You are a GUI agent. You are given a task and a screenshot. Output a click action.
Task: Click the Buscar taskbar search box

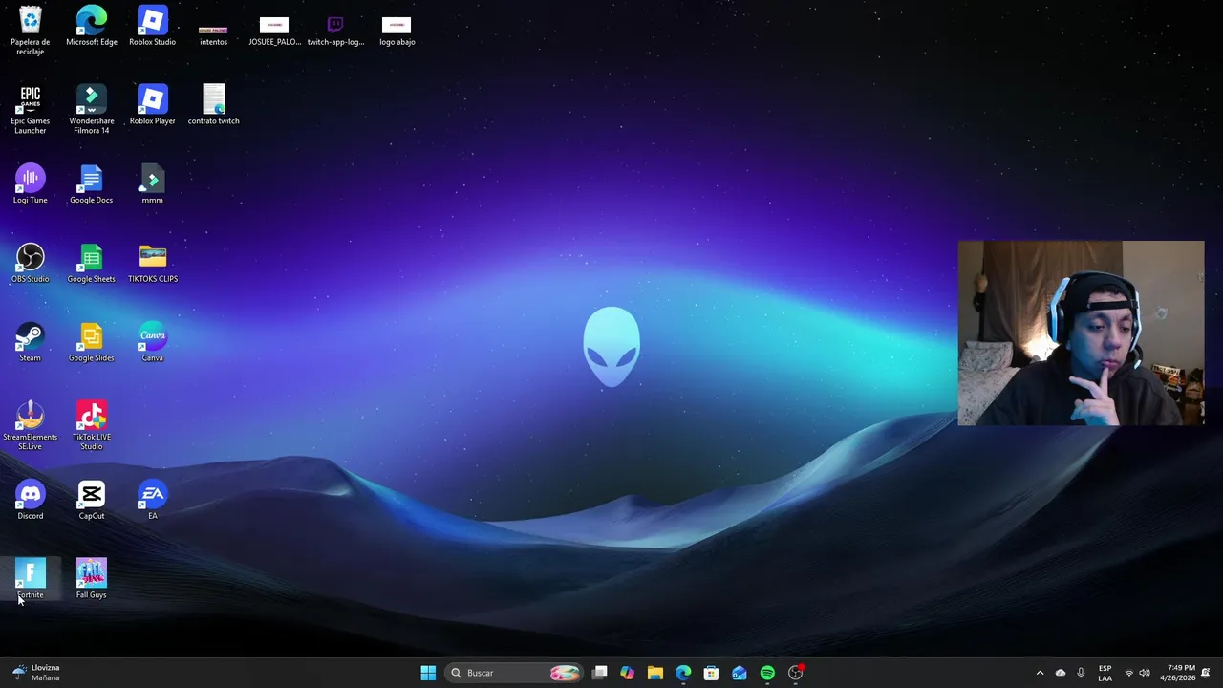coord(514,673)
